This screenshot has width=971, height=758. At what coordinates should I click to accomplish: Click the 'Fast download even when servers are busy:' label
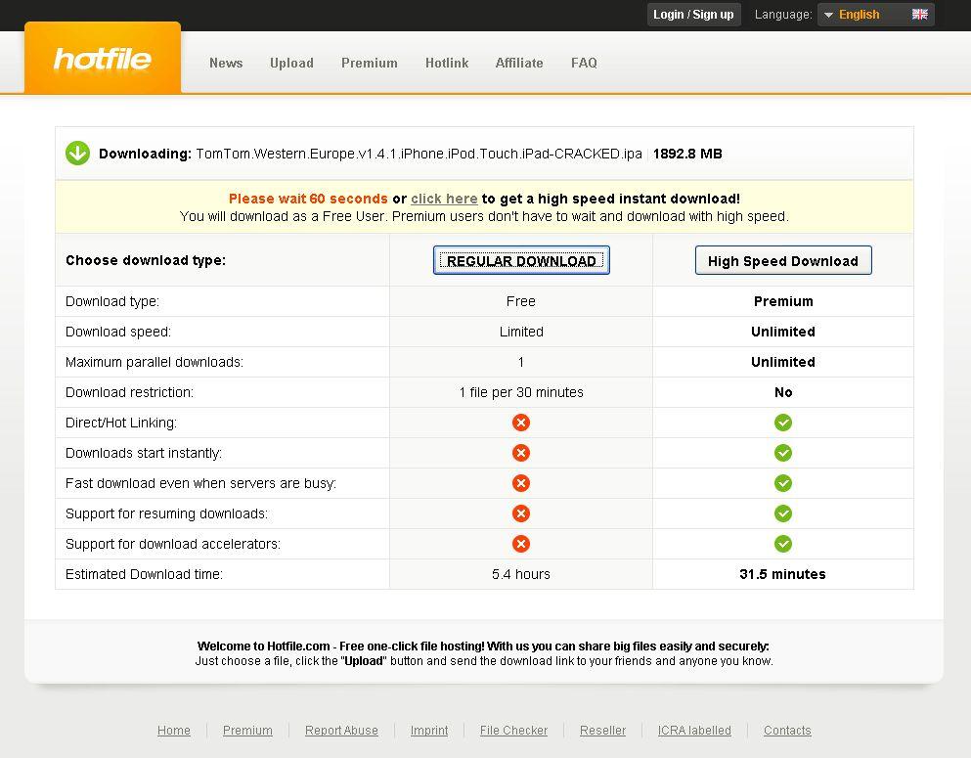tap(200, 483)
